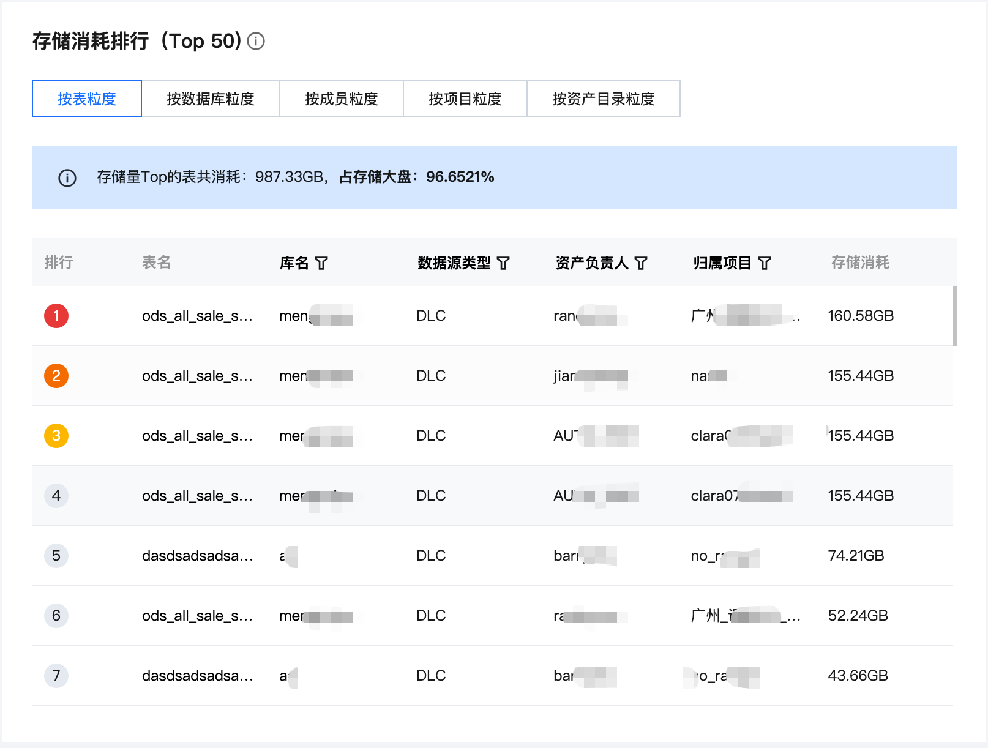
Task: Open the 归属项目 column filter icon
Action: (x=765, y=263)
